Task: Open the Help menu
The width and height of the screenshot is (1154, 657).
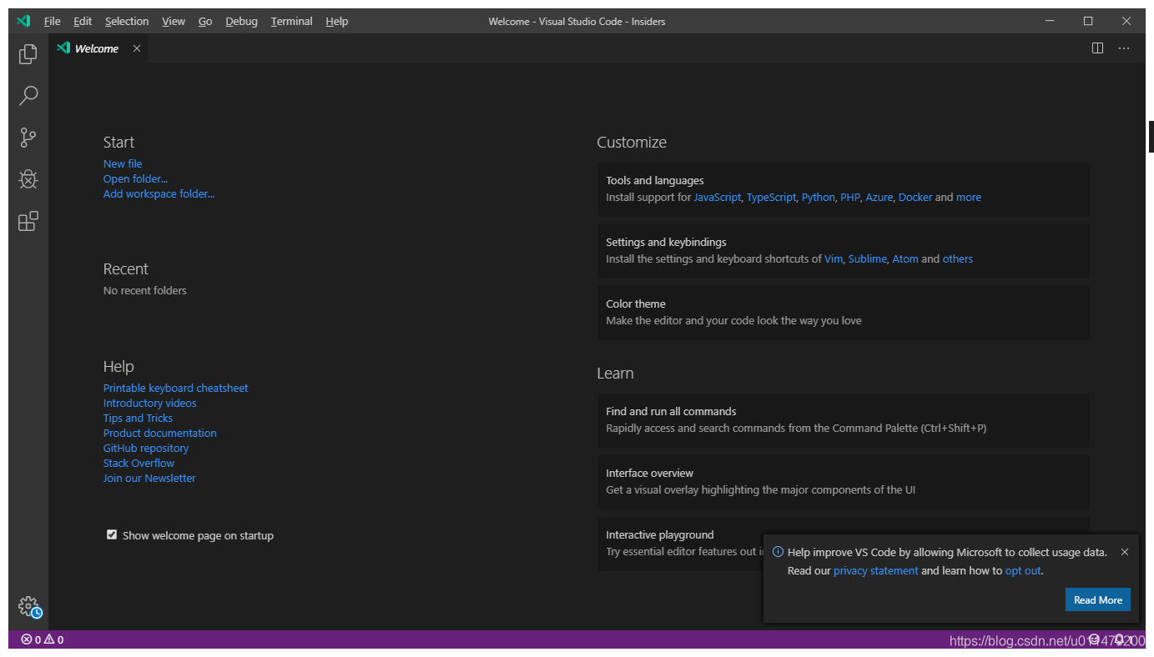Action: coord(337,21)
